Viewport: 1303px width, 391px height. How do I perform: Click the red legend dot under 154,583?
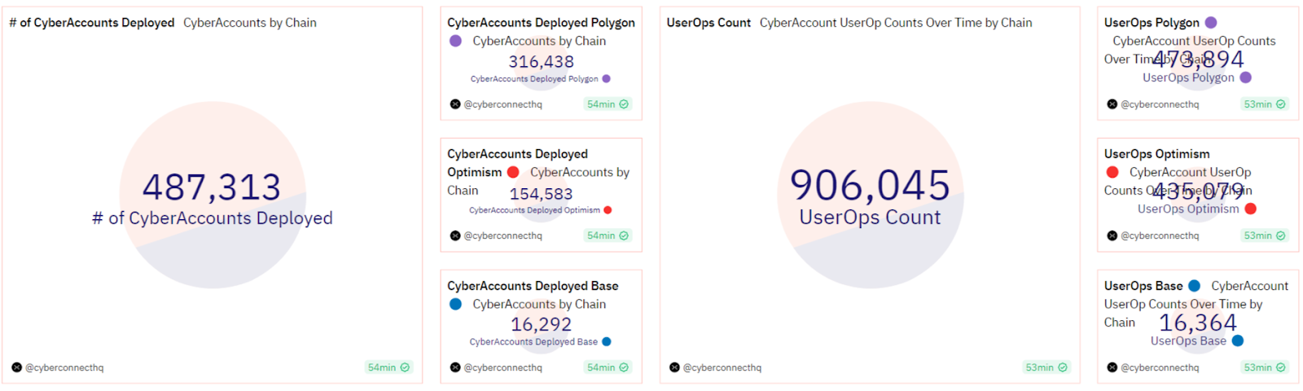pyautogui.click(x=608, y=210)
